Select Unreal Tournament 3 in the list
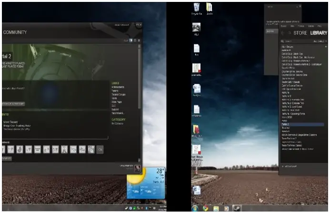The height and width of the screenshot is (213, 330). 298,149
